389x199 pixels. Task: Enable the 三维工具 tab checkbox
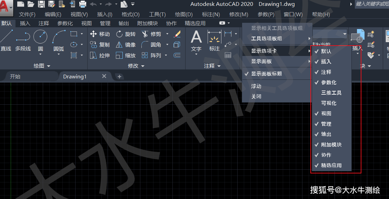329,93
